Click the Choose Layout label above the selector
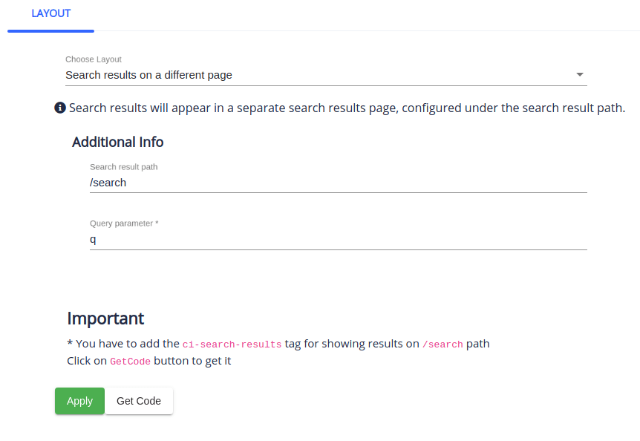This screenshot has height=441, width=640. pyautogui.click(x=93, y=59)
